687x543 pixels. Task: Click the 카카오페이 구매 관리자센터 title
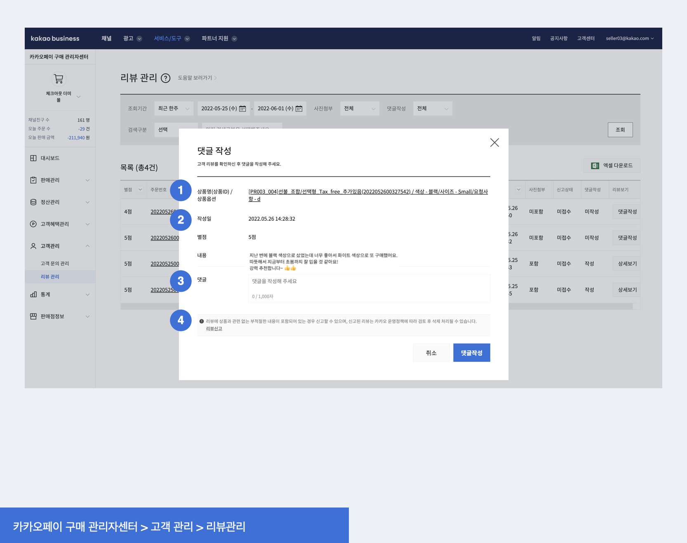pyautogui.click(x=59, y=57)
